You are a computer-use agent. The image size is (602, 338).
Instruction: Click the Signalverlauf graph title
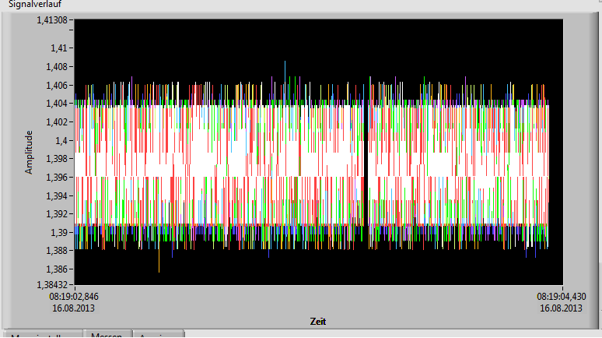35,4
